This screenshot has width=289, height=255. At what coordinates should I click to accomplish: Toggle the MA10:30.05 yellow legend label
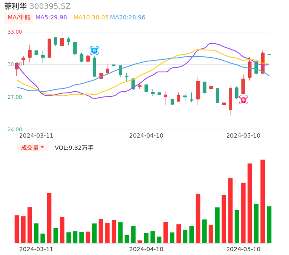[91, 17]
